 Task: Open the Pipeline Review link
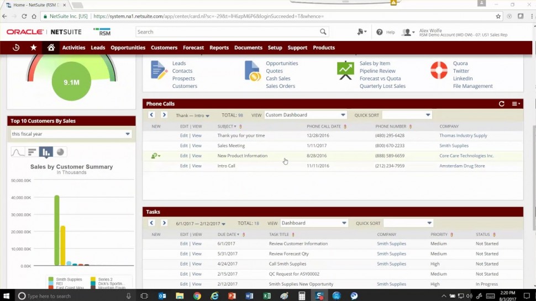tap(377, 71)
